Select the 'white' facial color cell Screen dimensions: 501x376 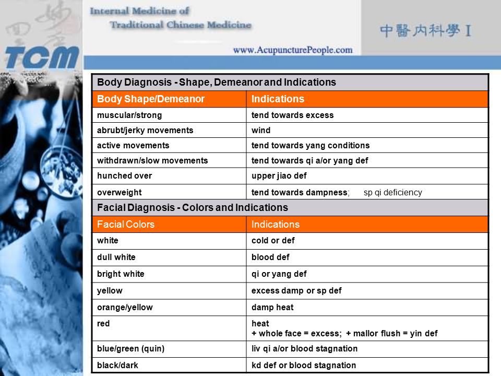pos(169,241)
